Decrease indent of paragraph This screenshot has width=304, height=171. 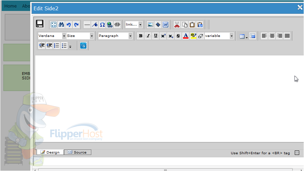(42, 45)
